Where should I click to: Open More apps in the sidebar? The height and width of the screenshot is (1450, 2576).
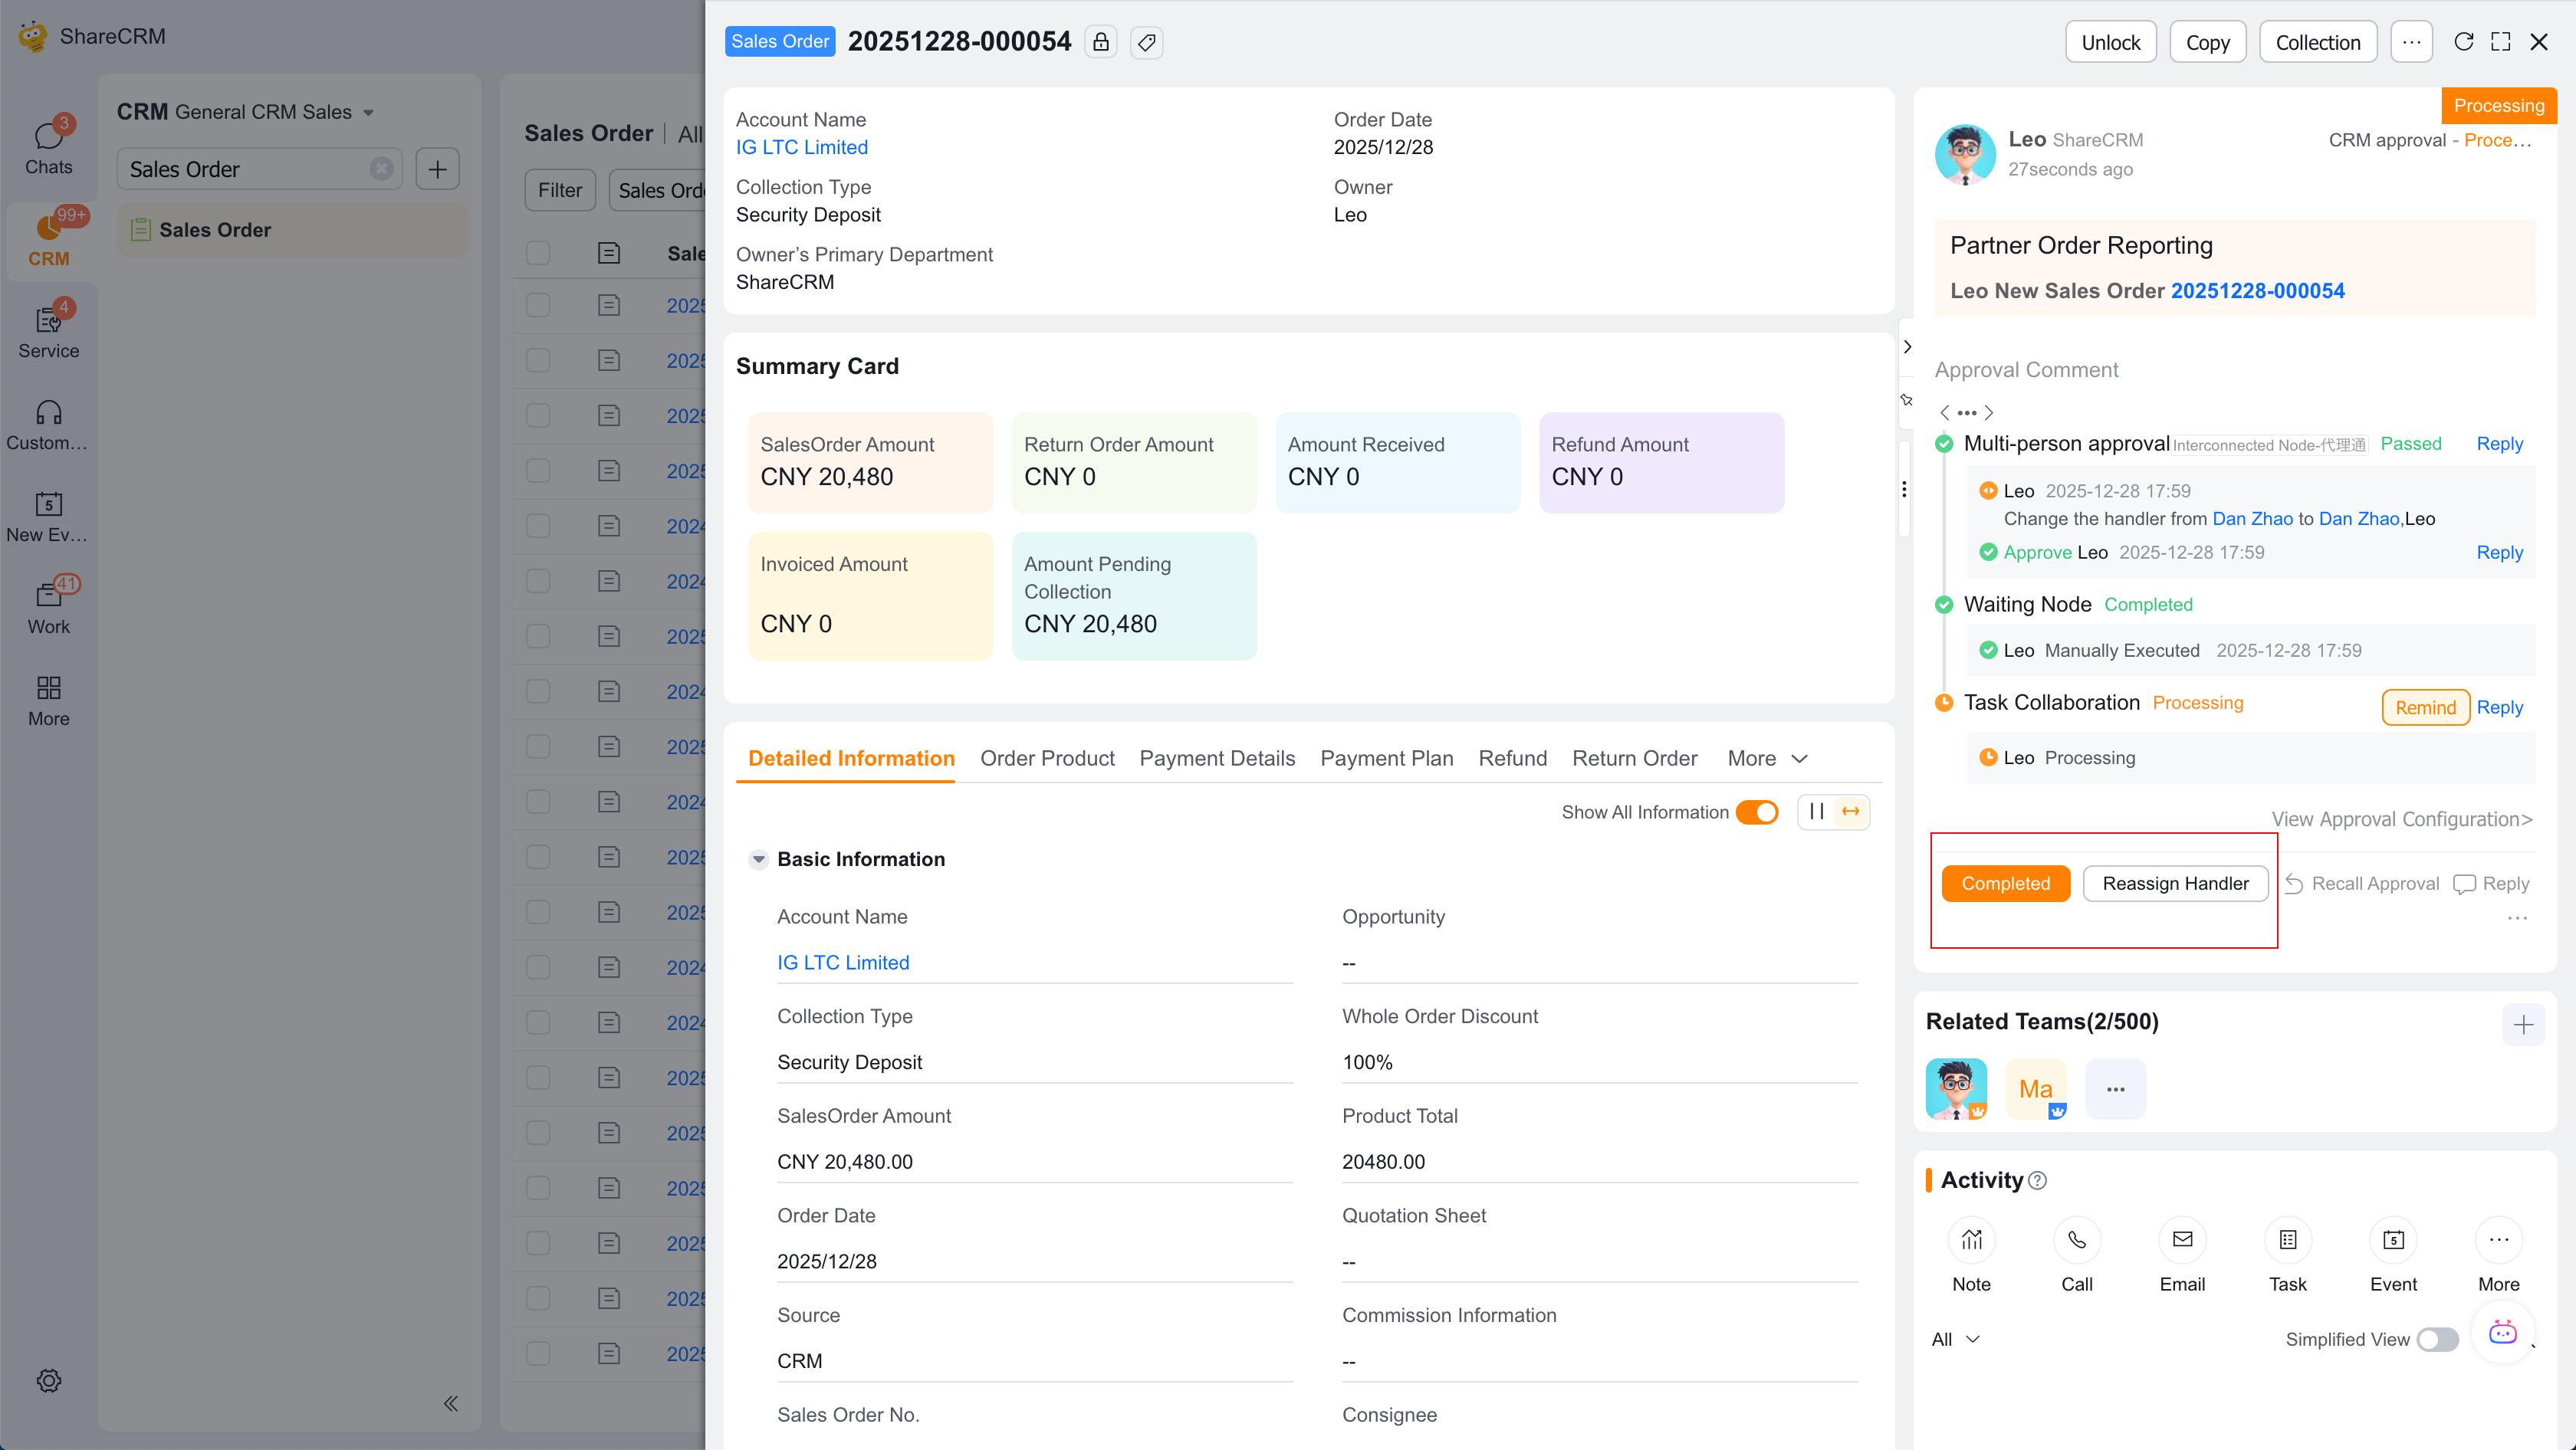tap(48, 700)
